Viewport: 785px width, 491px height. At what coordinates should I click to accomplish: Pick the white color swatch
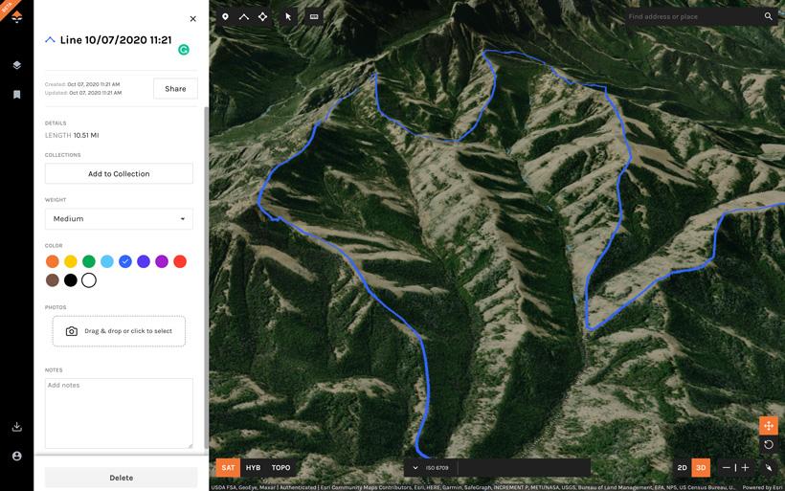[89, 280]
